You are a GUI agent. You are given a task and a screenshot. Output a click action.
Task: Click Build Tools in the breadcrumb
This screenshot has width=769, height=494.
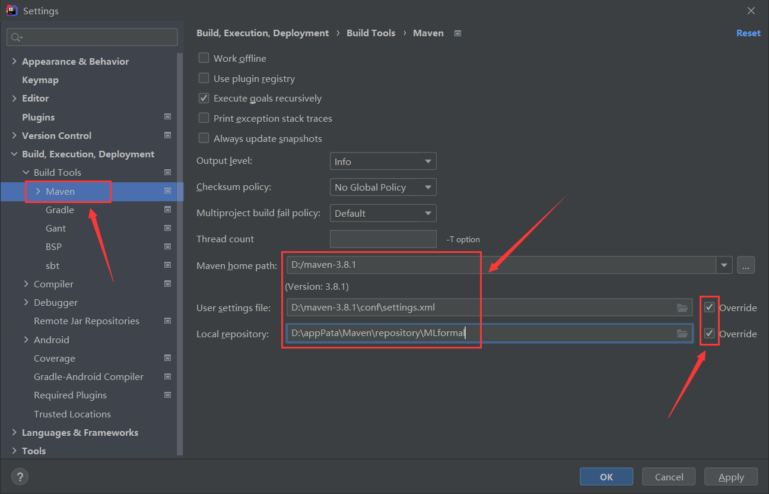coord(371,33)
